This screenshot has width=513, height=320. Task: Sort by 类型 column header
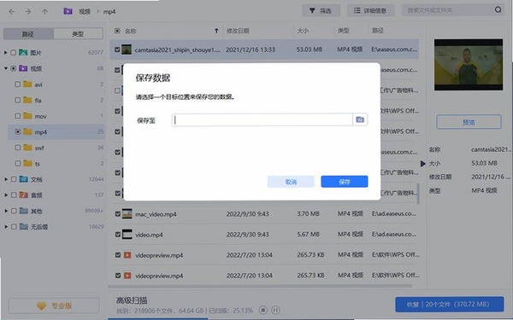[x=344, y=31]
